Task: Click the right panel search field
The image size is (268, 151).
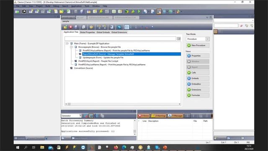Action: [226, 26]
